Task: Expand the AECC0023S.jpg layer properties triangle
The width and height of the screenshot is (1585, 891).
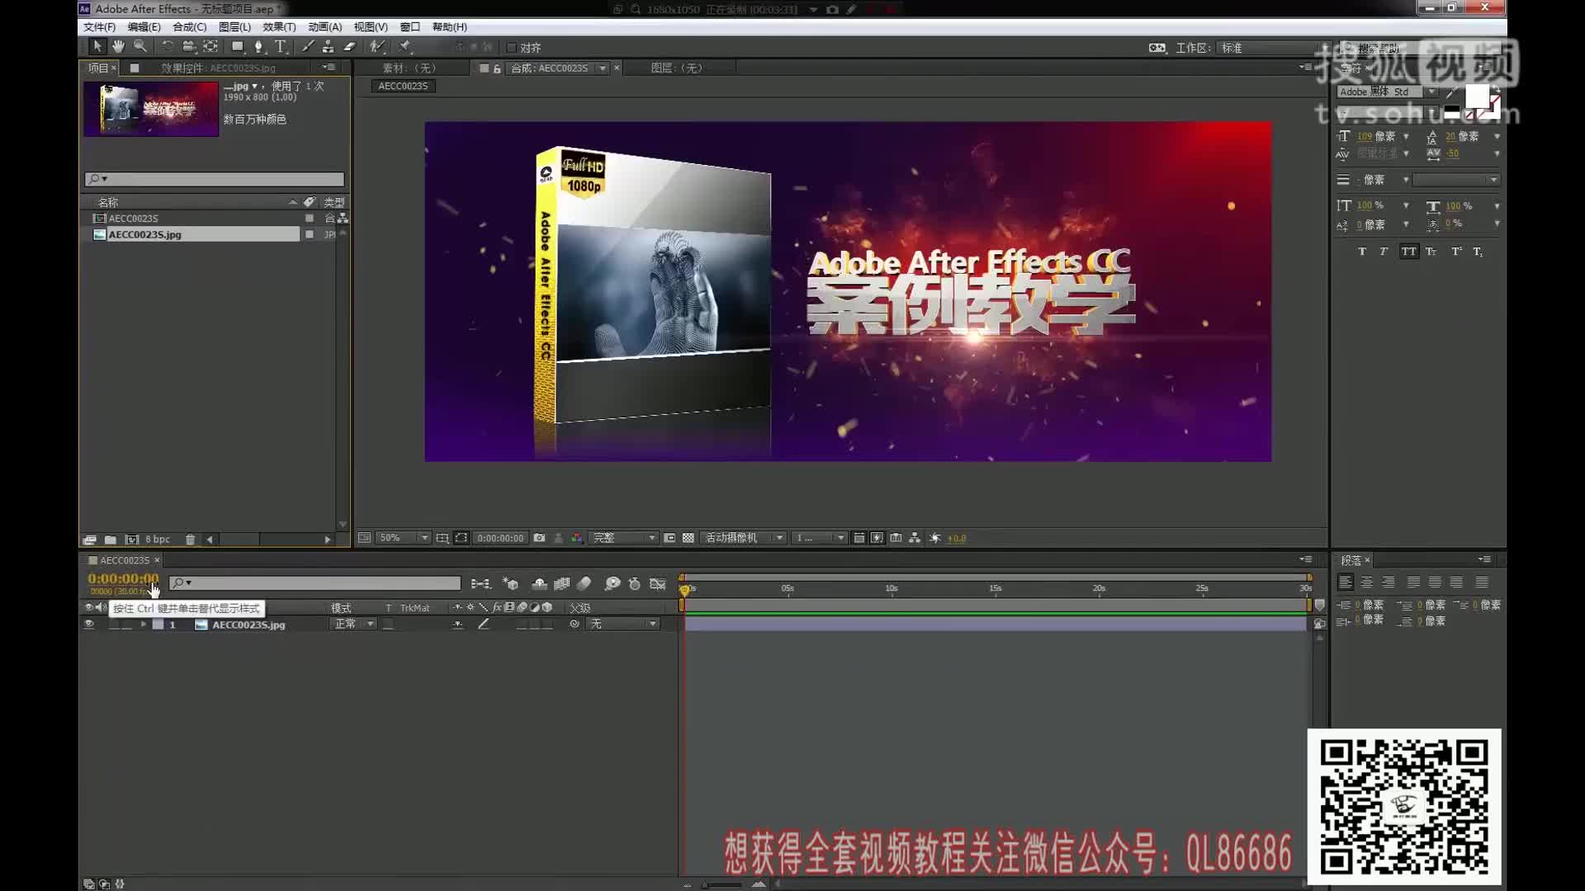Action: coord(144,625)
